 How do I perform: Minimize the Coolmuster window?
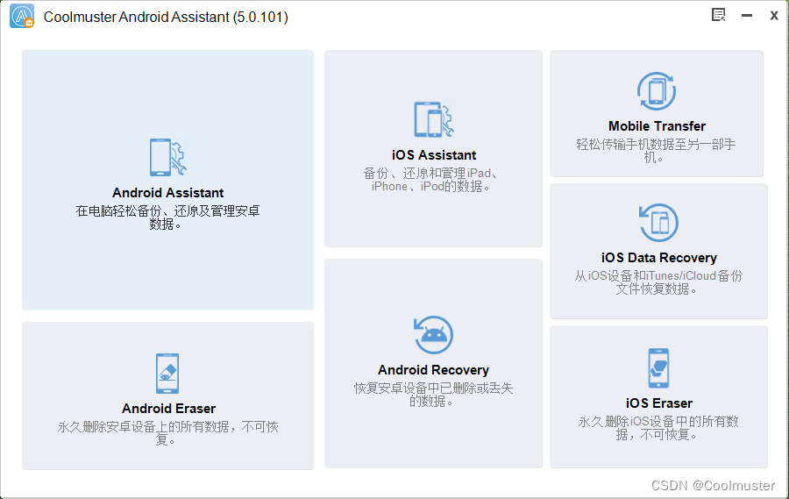[747, 16]
